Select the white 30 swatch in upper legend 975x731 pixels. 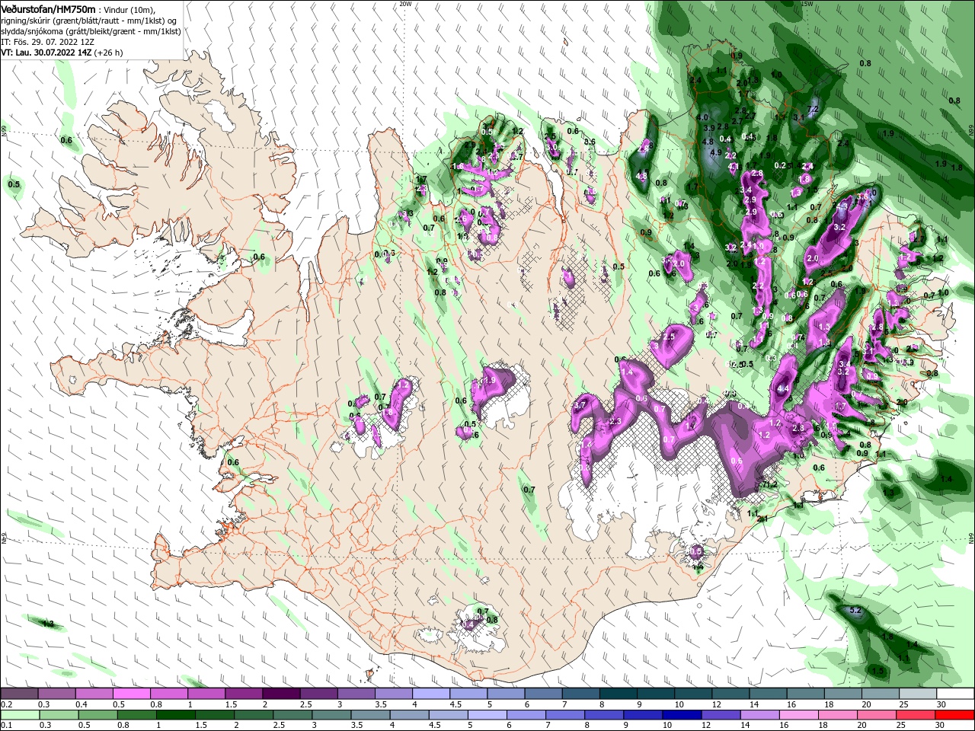click(954, 694)
